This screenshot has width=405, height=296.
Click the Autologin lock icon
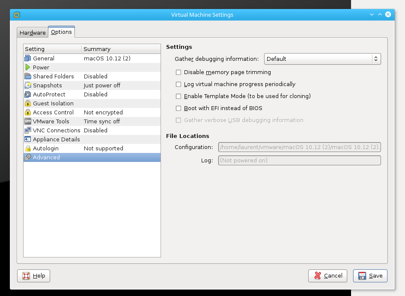28,148
